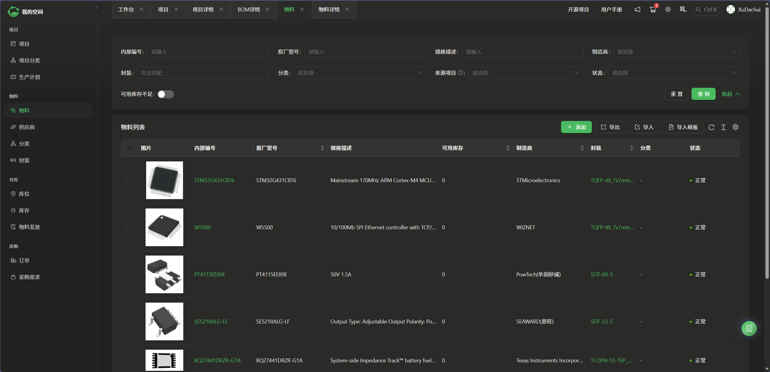This screenshot has width=770, height=372.
Task: Click the green 添加 button
Action: pos(576,127)
